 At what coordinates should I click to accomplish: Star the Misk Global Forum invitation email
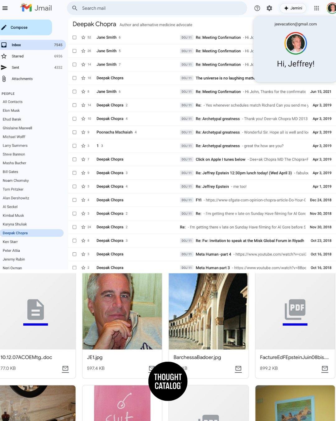point(83,241)
